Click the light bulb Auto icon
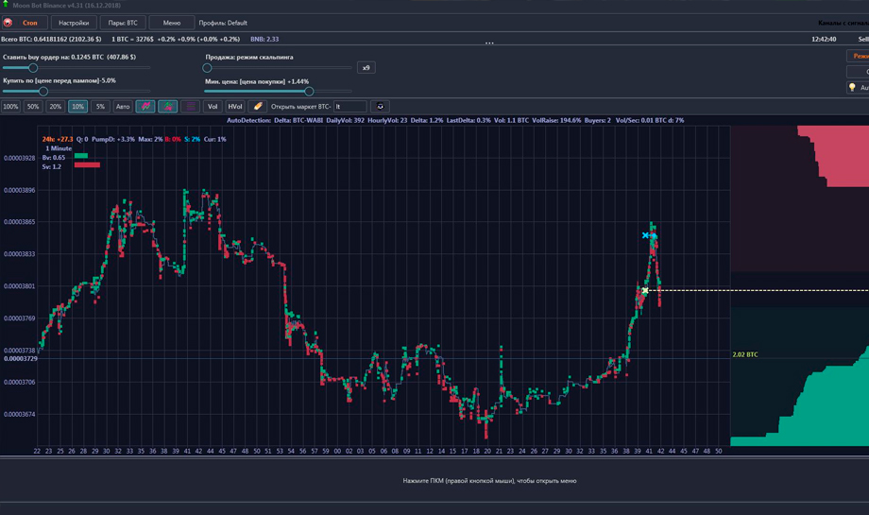This screenshot has height=515, width=869. (852, 88)
